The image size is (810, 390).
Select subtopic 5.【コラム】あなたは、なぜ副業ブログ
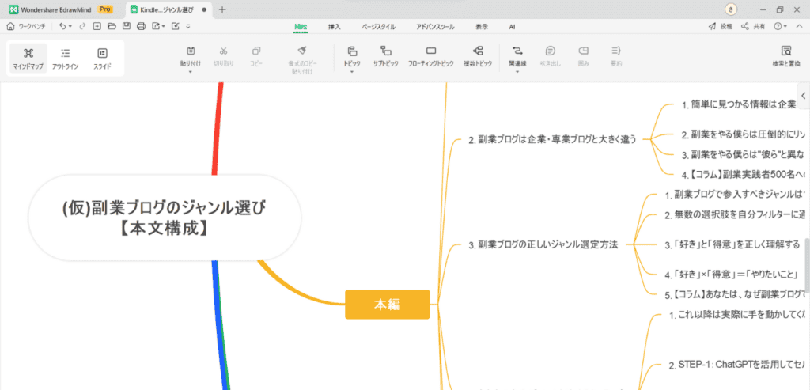pyautogui.click(x=736, y=296)
